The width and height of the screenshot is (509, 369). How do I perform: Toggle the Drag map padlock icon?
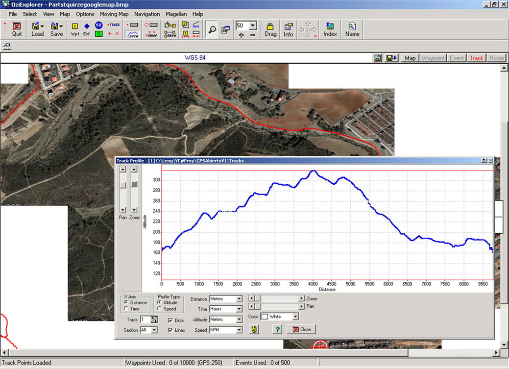click(270, 29)
